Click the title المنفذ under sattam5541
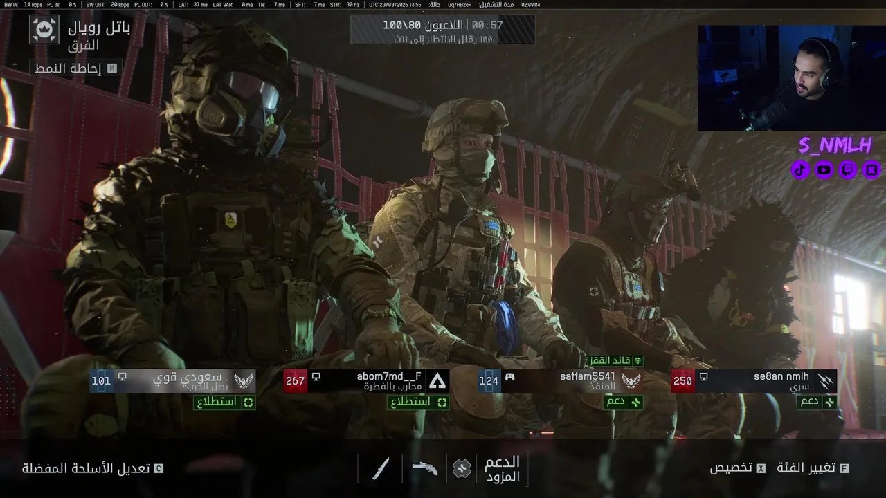 point(602,387)
